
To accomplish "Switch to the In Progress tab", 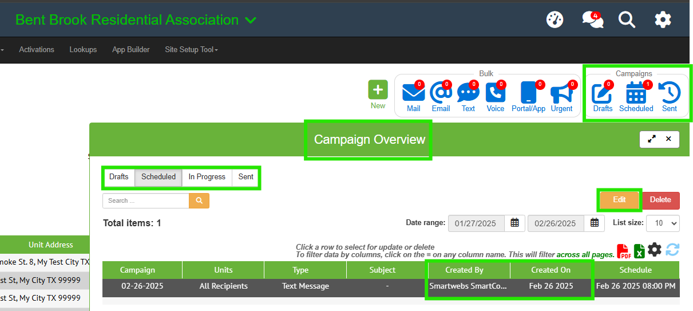I will pos(207,177).
